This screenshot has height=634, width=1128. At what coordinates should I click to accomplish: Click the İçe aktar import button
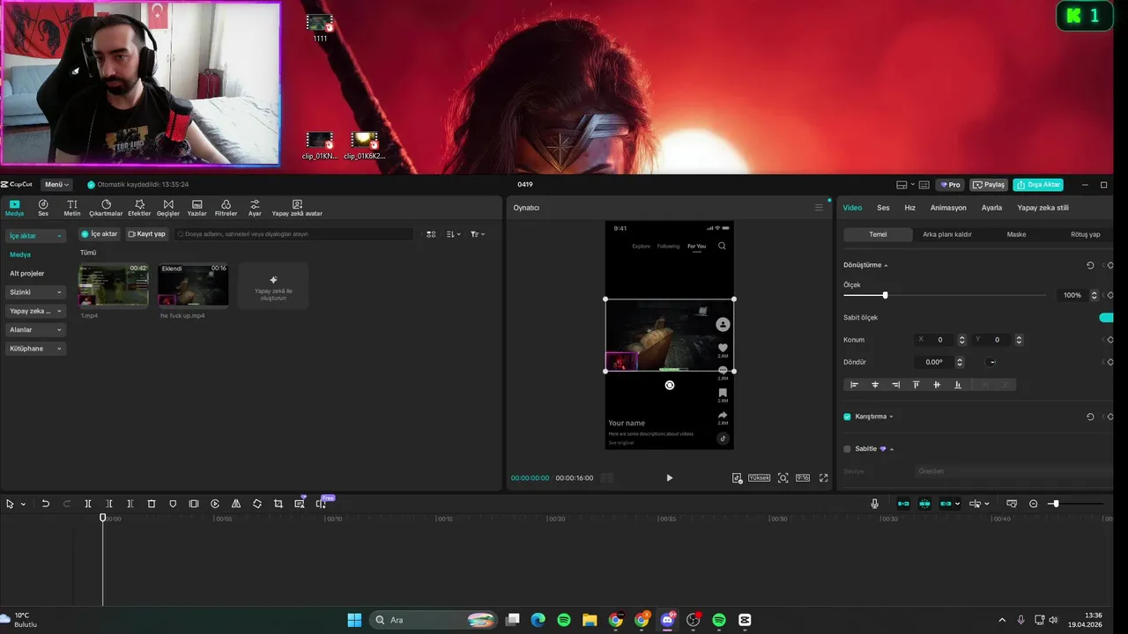click(x=100, y=234)
